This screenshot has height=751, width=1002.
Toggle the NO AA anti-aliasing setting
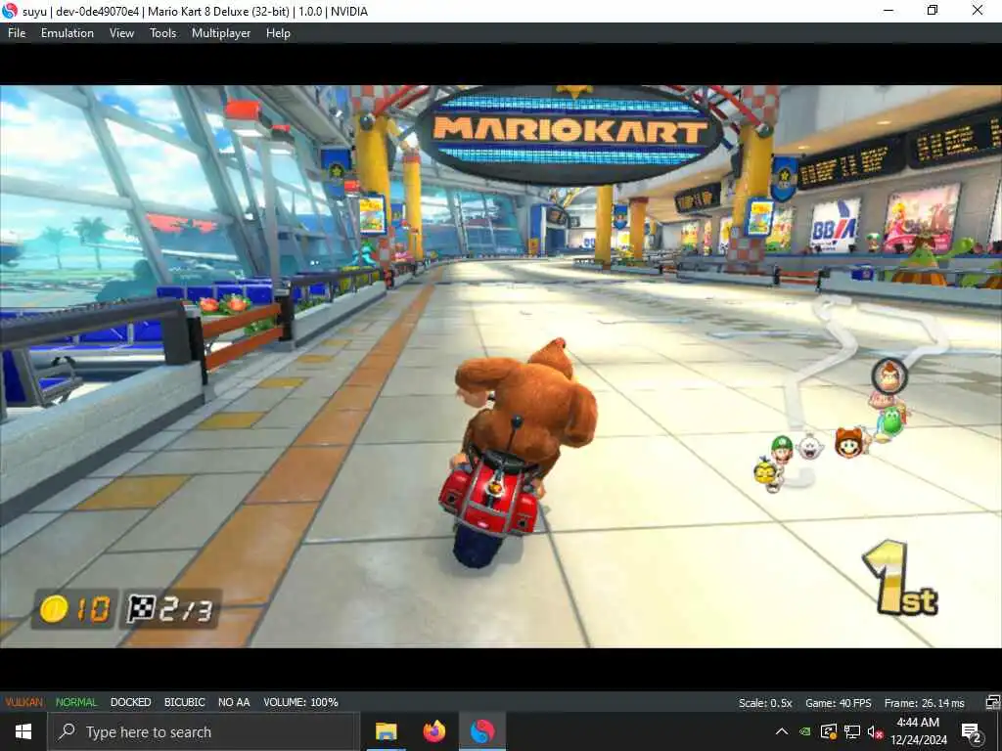coord(234,702)
